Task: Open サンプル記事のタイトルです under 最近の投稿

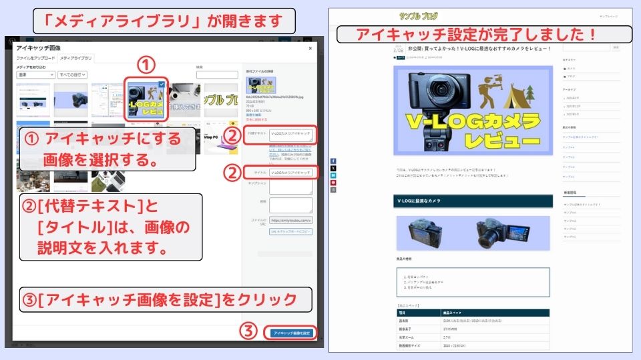Action: point(582,137)
